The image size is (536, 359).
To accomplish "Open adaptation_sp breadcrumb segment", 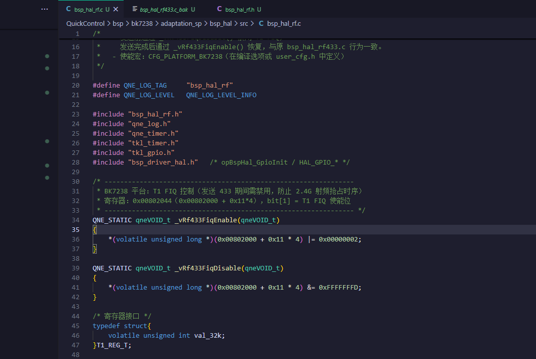I will click(181, 24).
